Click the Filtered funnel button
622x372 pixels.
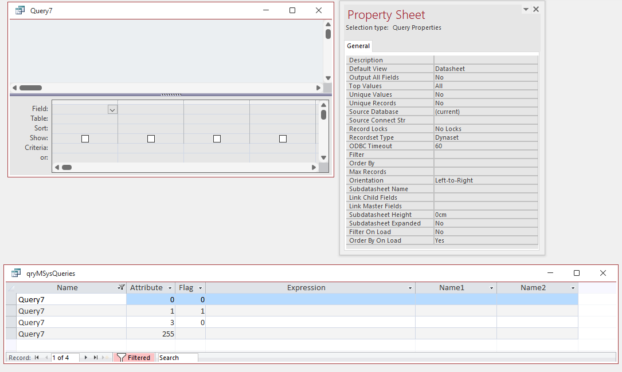(x=134, y=357)
